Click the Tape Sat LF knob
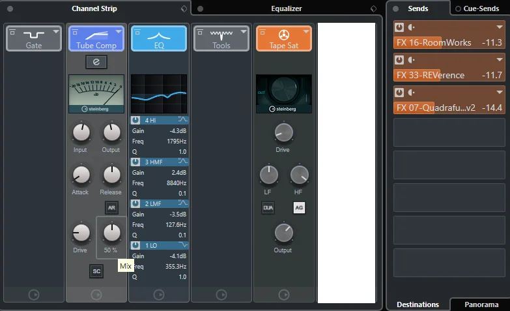The height and width of the screenshot is (311, 510). pos(268,175)
